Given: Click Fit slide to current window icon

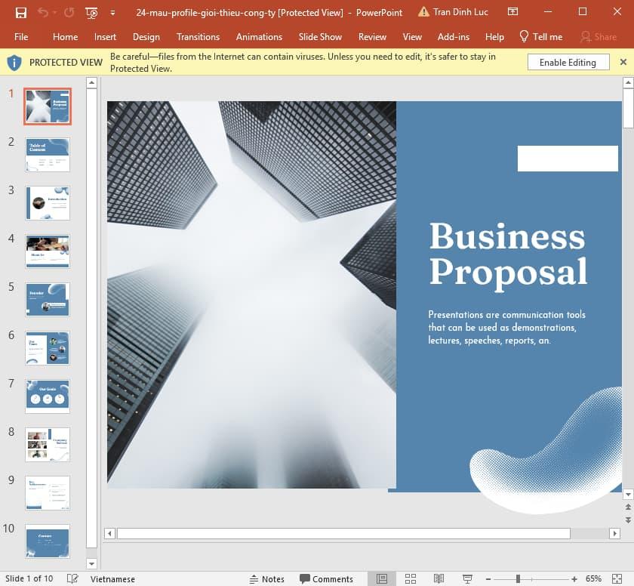Looking at the screenshot, I should coord(617,578).
